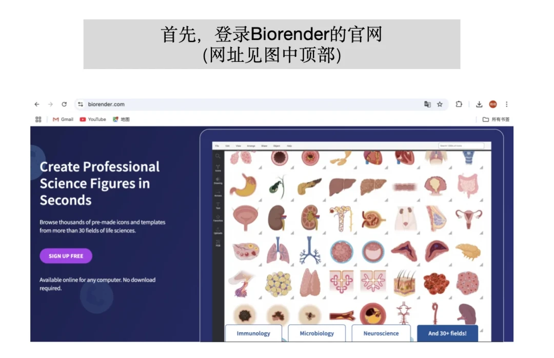Select the pink lungs icon
The image size is (554, 358).
click(x=278, y=250)
